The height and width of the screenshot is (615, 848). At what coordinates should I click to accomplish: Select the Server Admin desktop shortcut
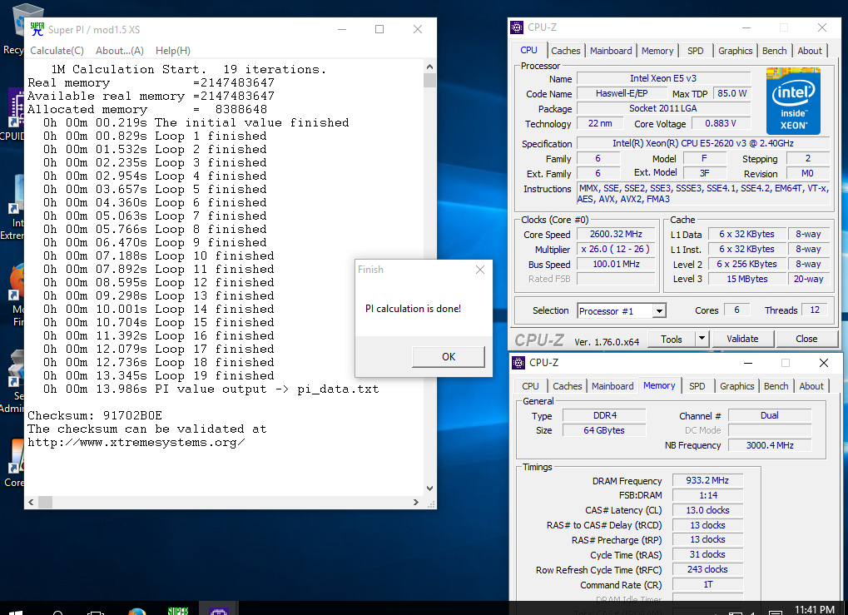[12, 381]
